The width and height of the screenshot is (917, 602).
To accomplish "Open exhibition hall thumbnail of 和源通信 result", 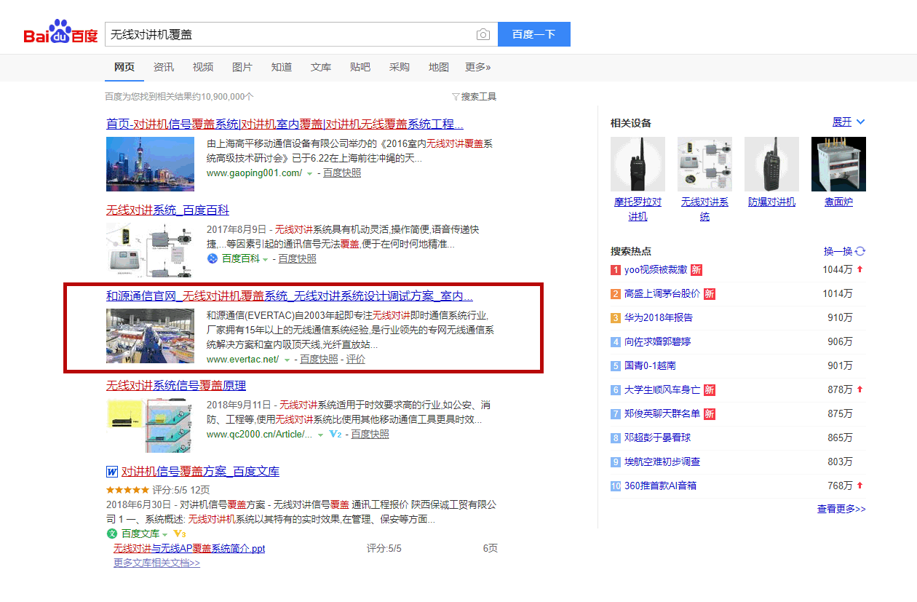I will coord(150,336).
